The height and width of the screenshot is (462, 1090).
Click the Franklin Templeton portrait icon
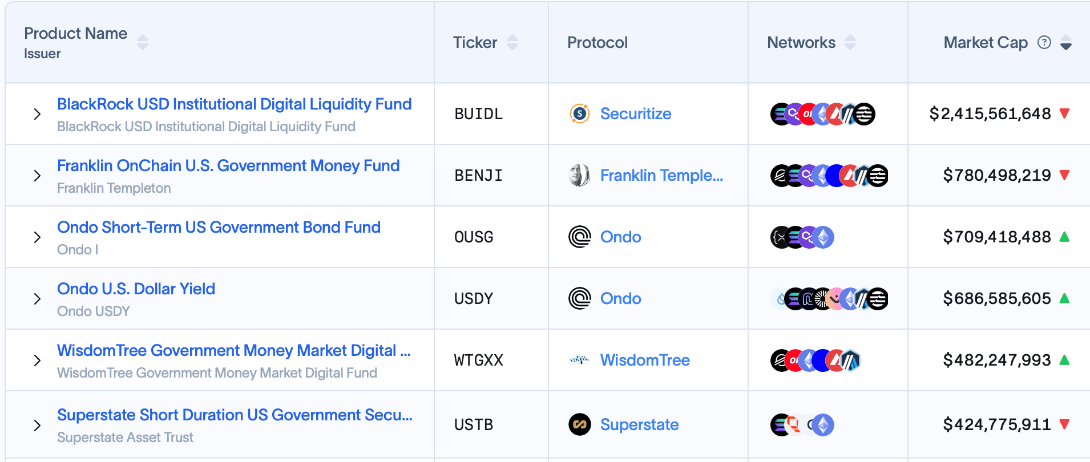pos(579,175)
